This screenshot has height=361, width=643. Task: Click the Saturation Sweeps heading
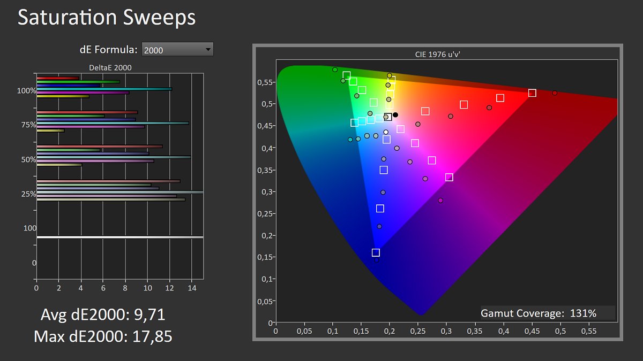tap(107, 17)
